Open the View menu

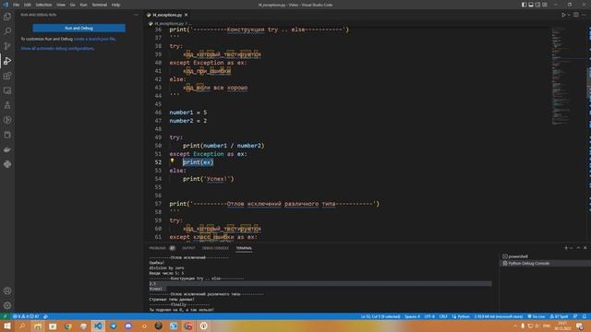[61, 5]
